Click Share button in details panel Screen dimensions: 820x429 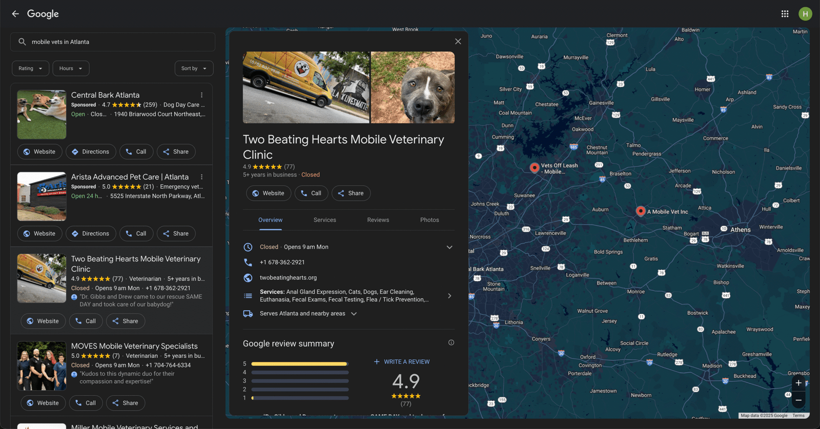coord(351,193)
